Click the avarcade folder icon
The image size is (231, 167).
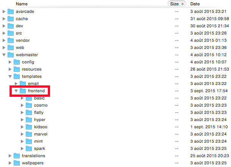[x=11, y=12]
